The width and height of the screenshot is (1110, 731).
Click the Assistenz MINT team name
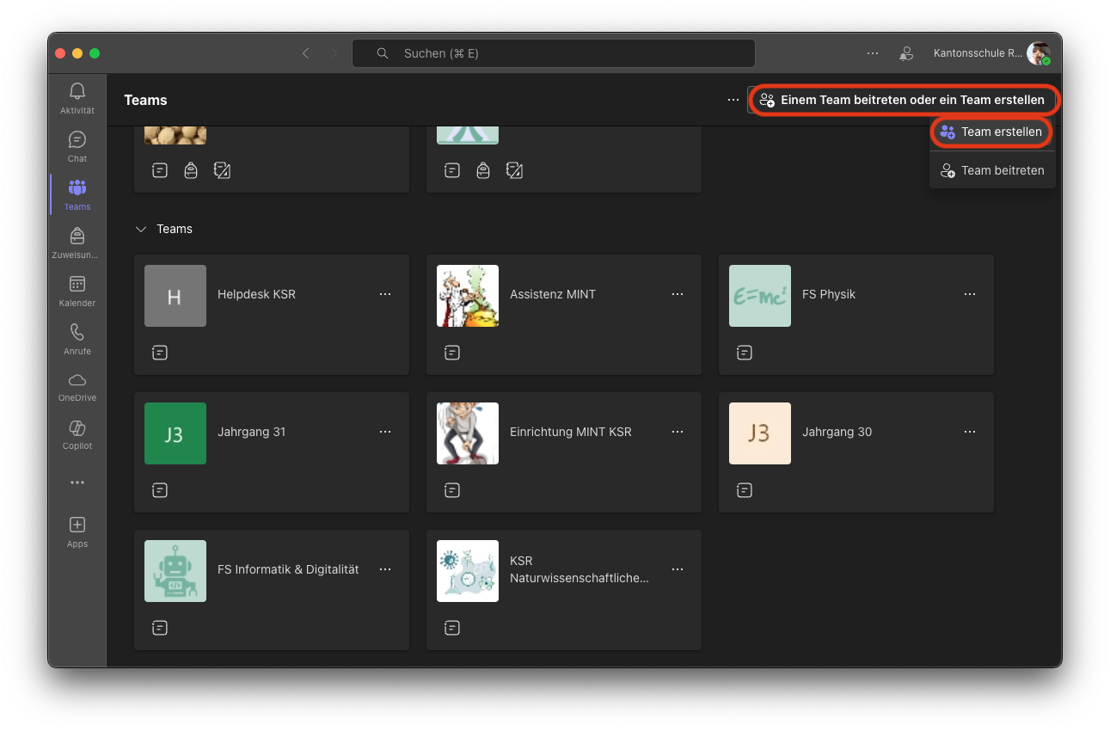[553, 294]
